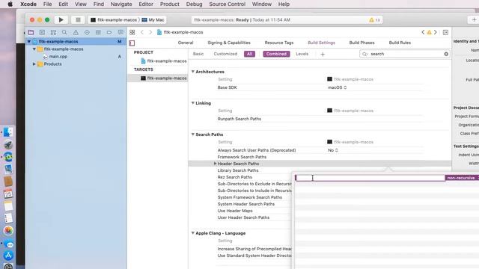Select the Library Search Paths row
479x269 pixels.
(x=238, y=170)
